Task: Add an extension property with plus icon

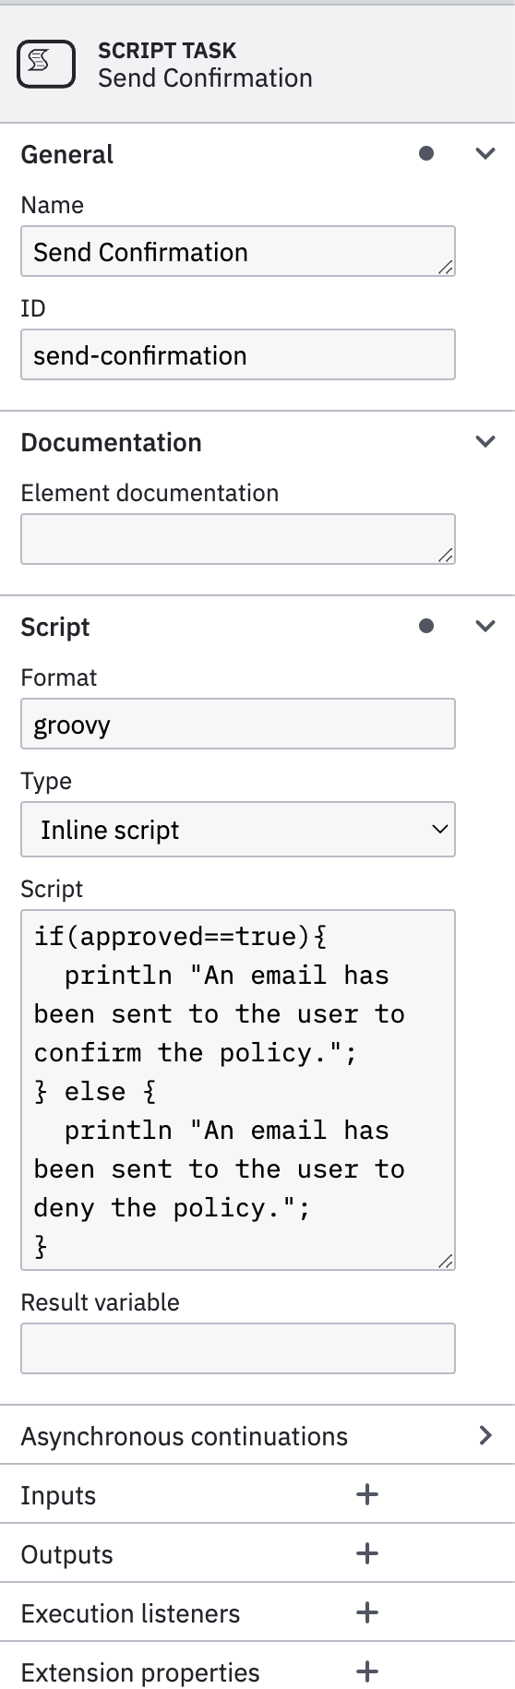Action: pos(367,1671)
